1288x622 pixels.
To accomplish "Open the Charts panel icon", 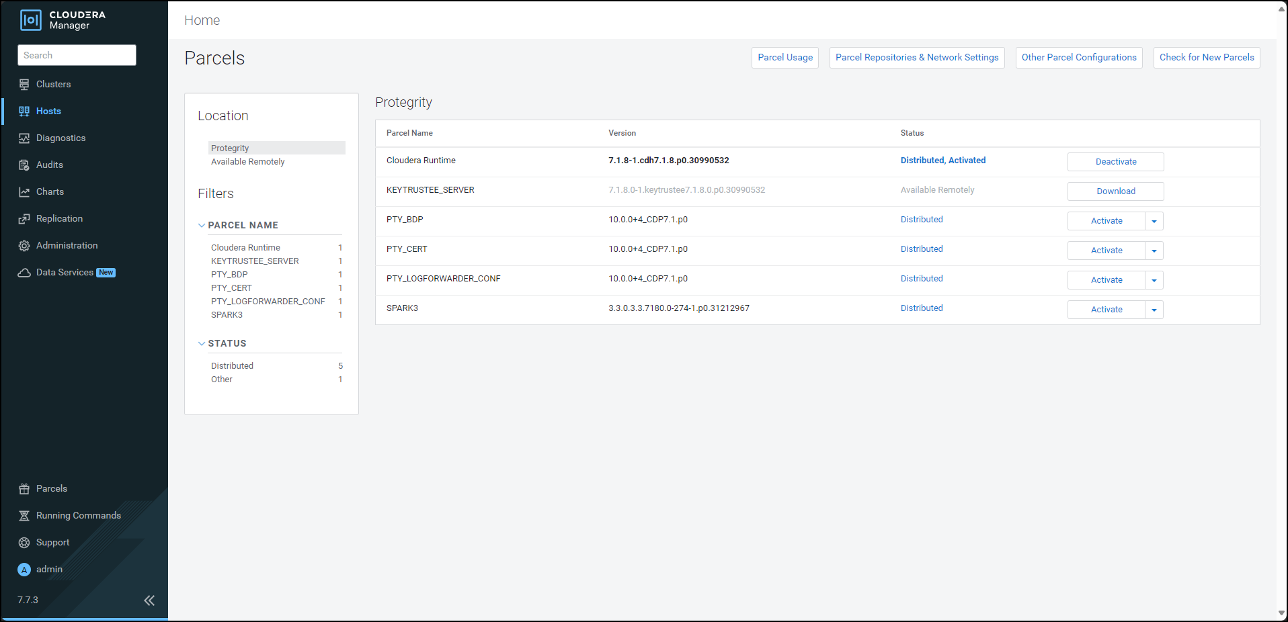I will point(24,191).
